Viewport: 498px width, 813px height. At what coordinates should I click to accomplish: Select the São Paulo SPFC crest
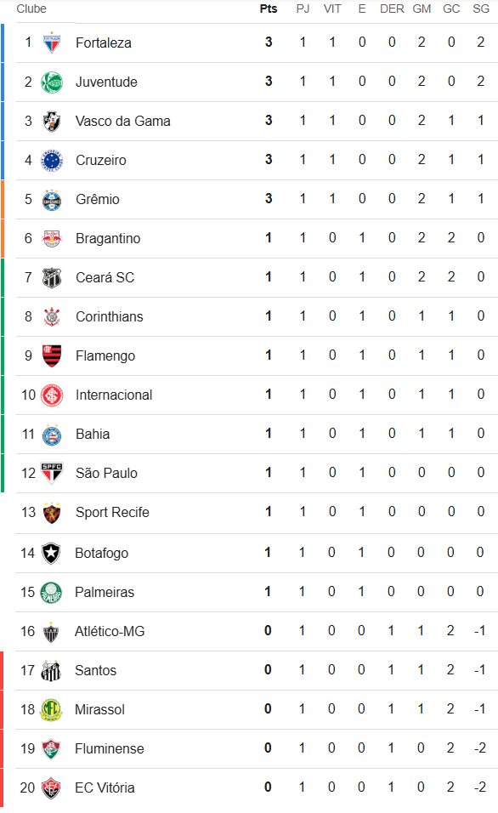pyautogui.click(x=52, y=474)
